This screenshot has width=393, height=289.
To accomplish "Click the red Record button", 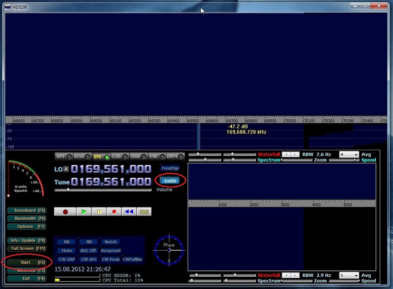I will 65,212.
